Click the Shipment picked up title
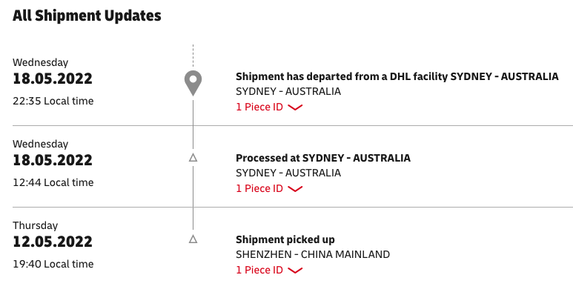This screenshot has height=295, width=573. coord(285,240)
